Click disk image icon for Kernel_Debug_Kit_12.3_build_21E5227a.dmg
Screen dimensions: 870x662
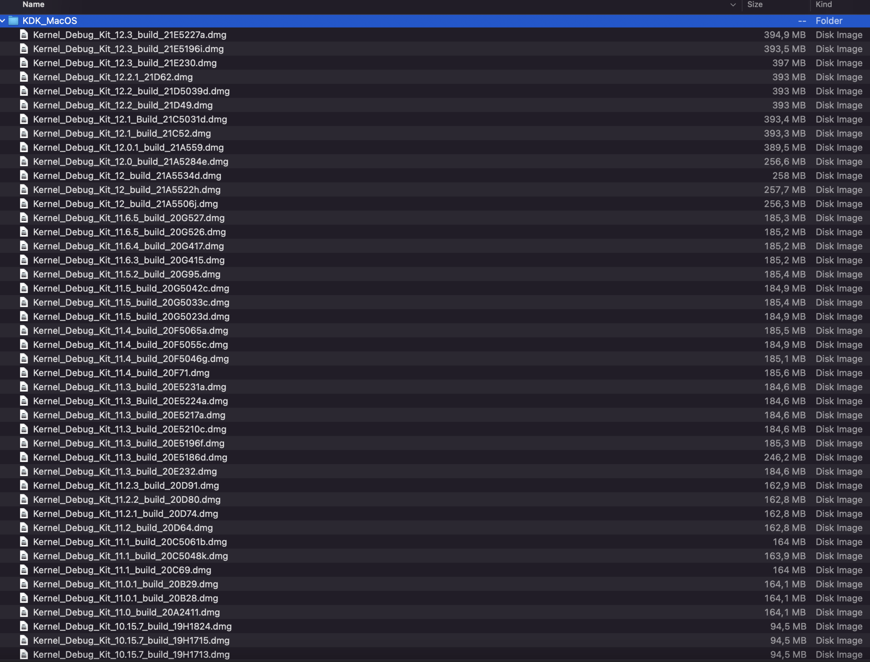tap(24, 35)
